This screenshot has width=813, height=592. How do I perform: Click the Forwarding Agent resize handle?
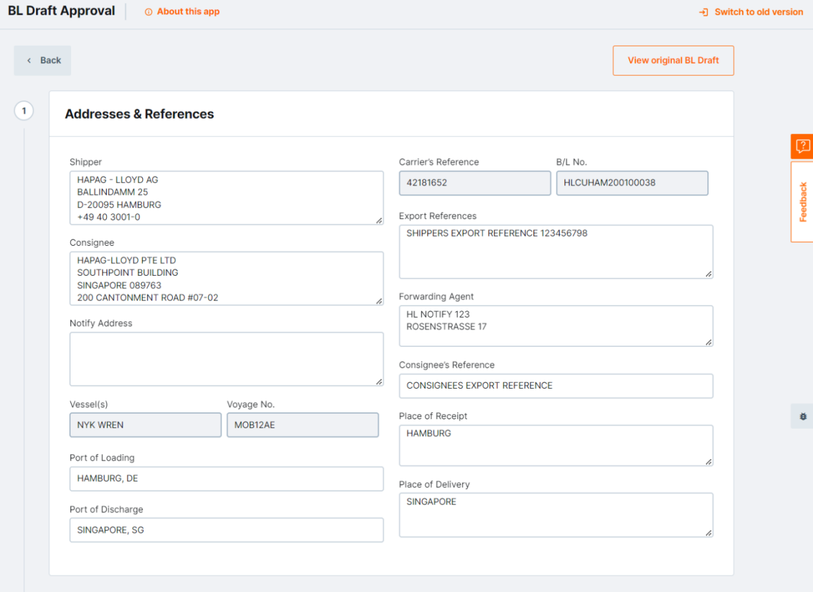point(708,342)
